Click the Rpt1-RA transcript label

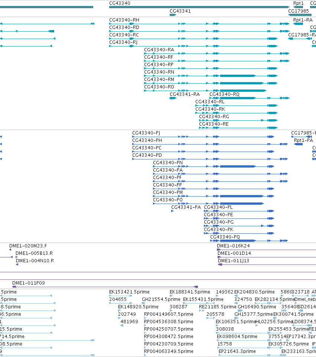pos(303,20)
